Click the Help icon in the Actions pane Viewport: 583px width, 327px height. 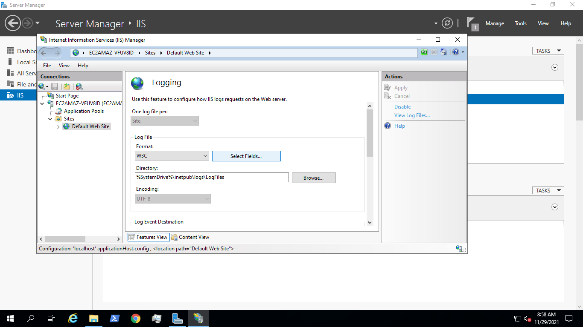point(388,126)
